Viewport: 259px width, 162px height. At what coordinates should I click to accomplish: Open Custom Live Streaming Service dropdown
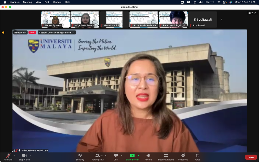tap(57, 33)
